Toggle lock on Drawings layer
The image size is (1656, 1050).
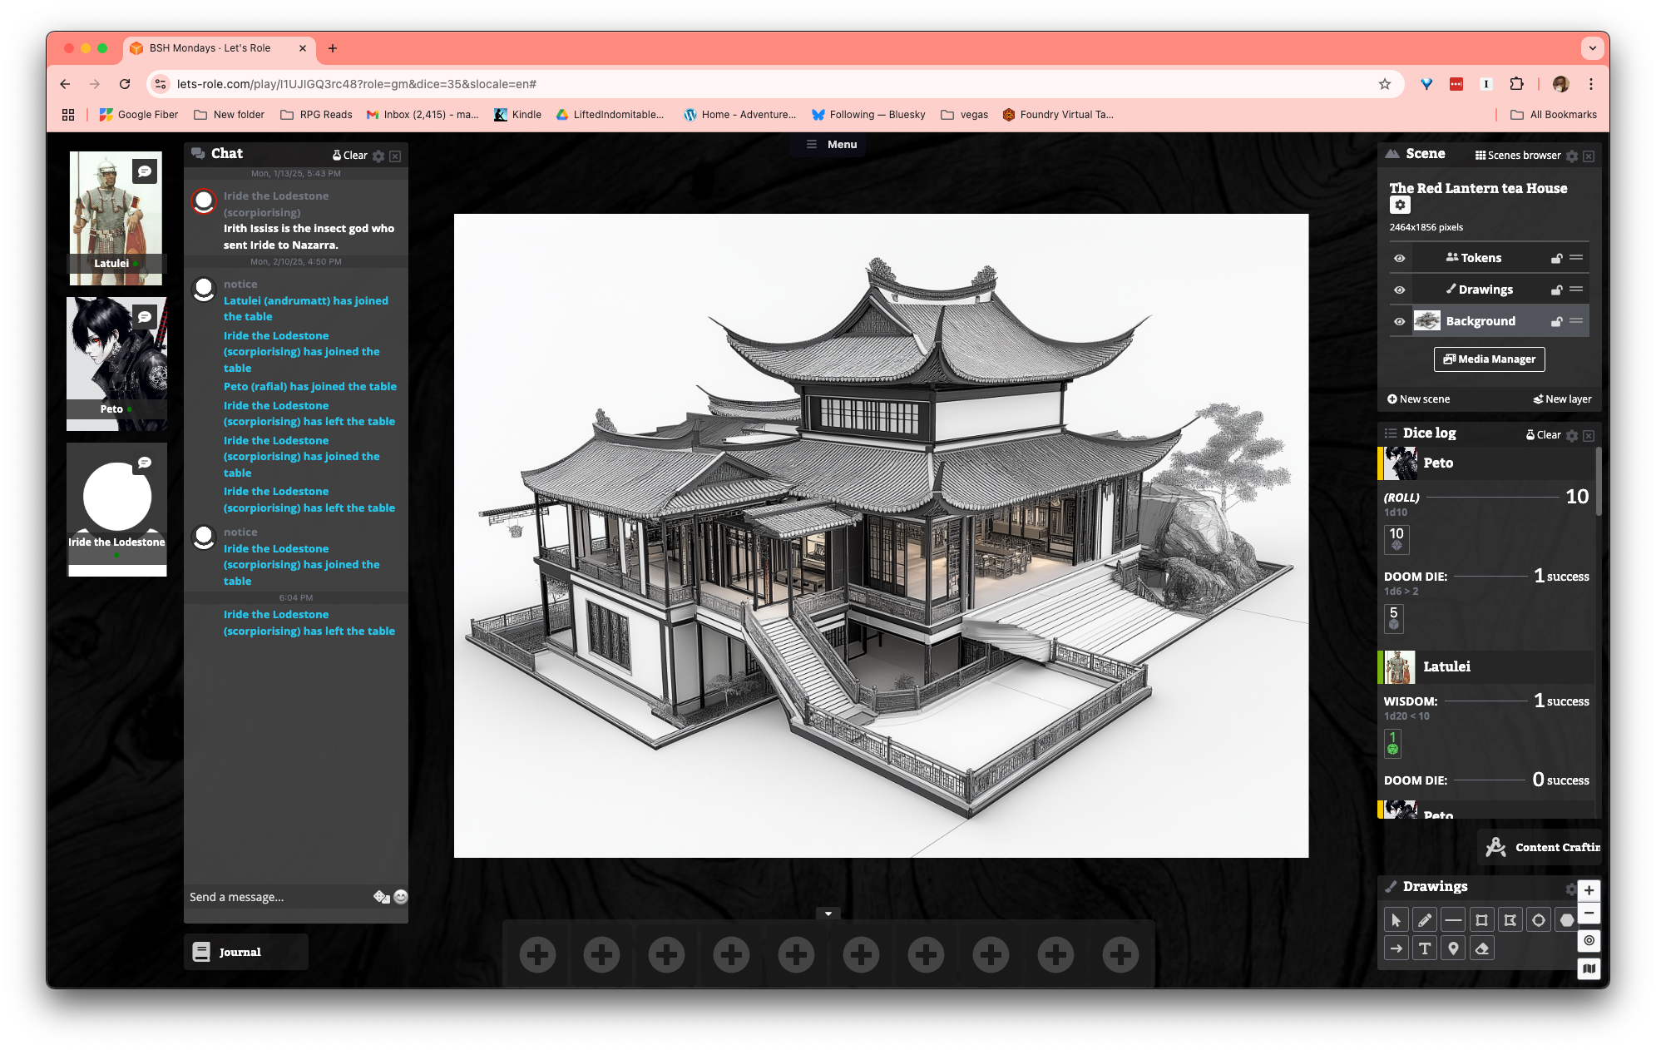1556,290
